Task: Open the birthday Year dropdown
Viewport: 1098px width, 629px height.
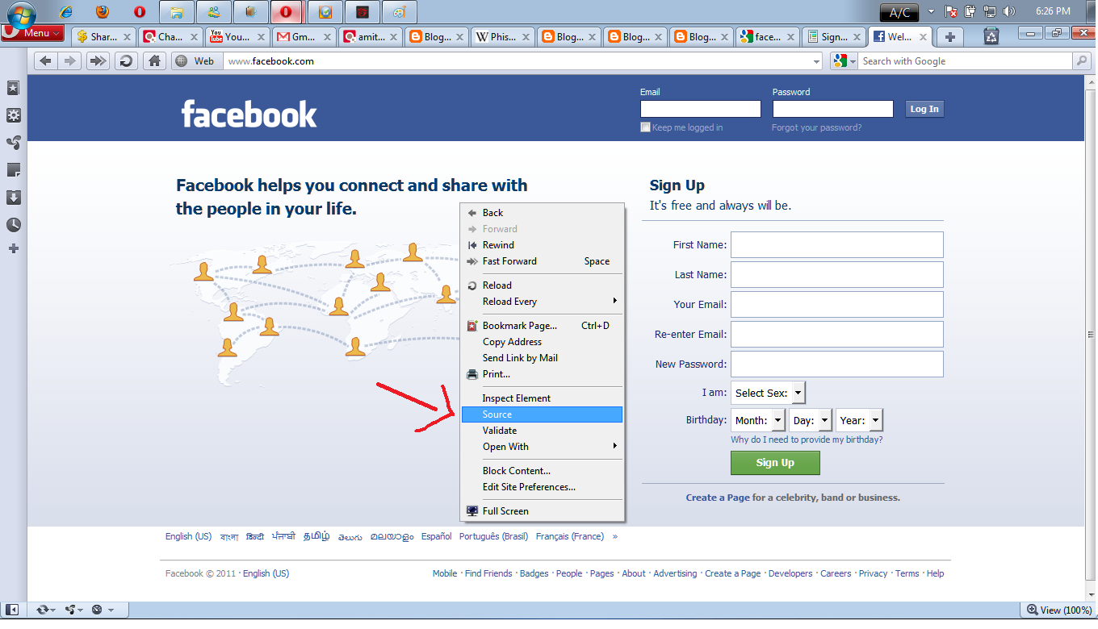Action: (859, 420)
